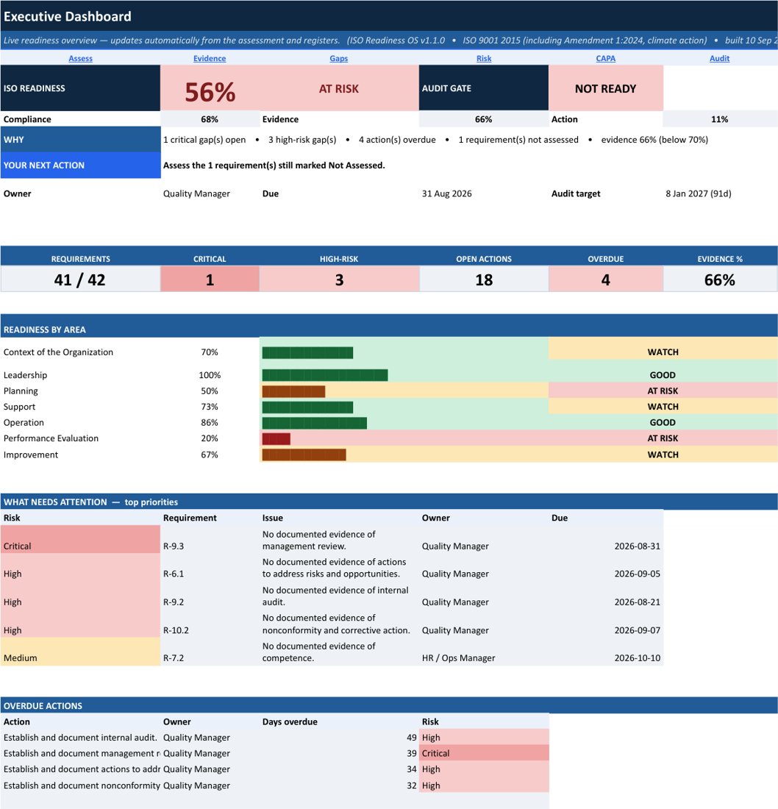Viewport: 778px width, 809px height.
Task: Click the WHAT NEEDS ATTENTION section header
Action: coord(389,502)
